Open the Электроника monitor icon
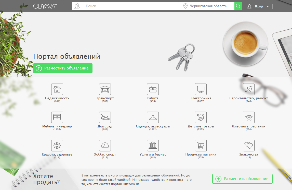This screenshot has width=292, height=190. (x=201, y=89)
